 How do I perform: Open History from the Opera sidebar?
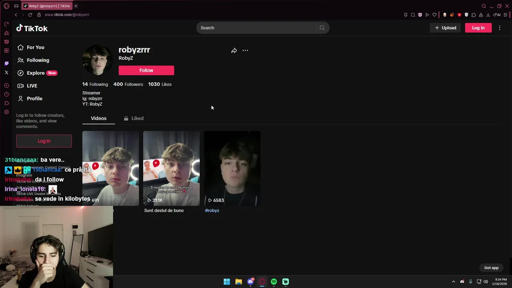pyautogui.click(x=6, y=94)
